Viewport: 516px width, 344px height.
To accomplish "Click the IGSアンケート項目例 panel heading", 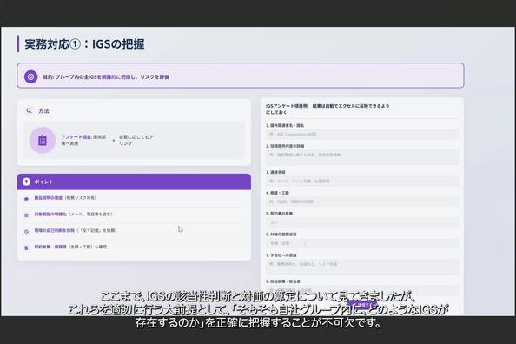I will point(327,109).
